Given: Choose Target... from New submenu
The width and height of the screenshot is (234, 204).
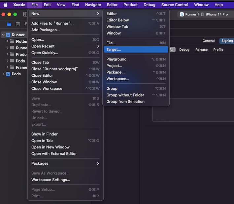Looking at the screenshot, I should 136,50.
